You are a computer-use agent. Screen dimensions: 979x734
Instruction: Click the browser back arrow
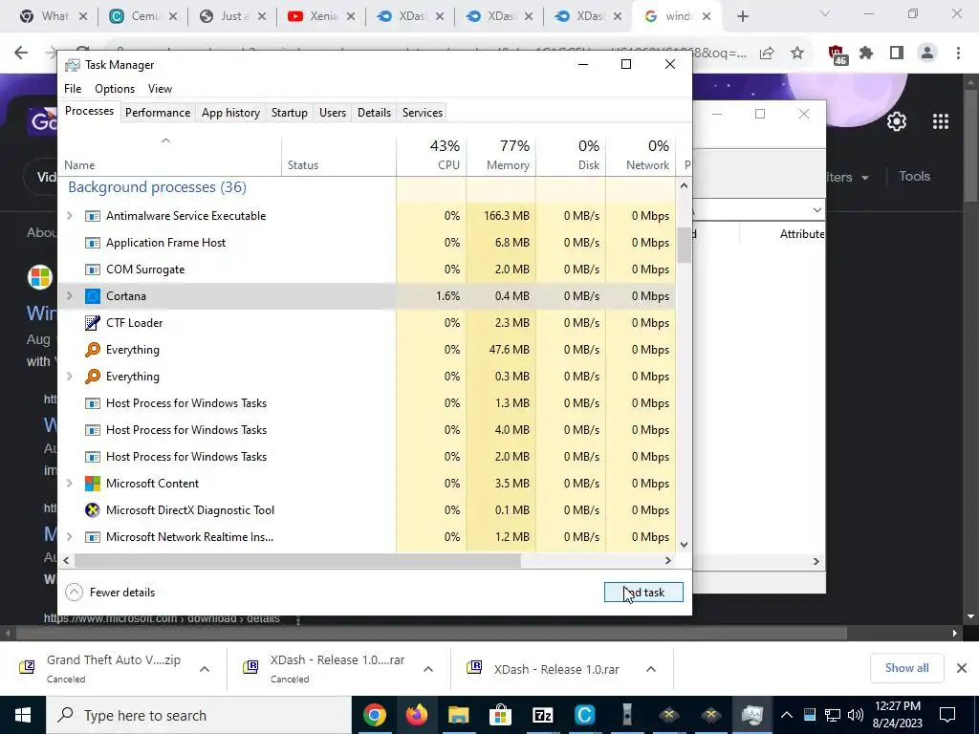(x=21, y=54)
